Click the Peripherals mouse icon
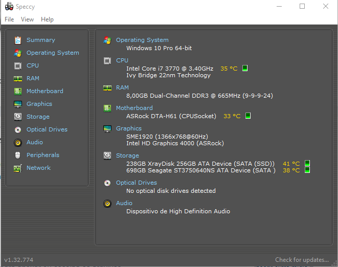This screenshot has width=338, height=267. tap(18, 155)
